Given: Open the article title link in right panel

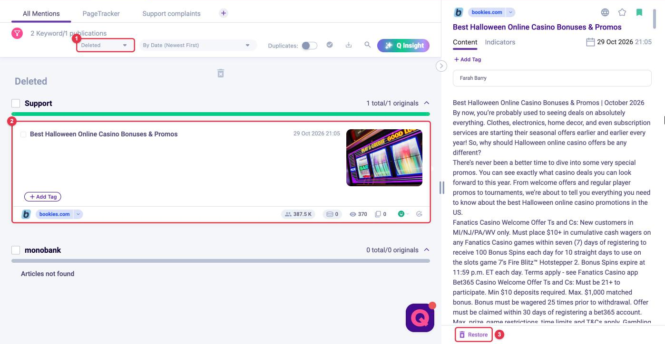Looking at the screenshot, I should click(x=537, y=27).
